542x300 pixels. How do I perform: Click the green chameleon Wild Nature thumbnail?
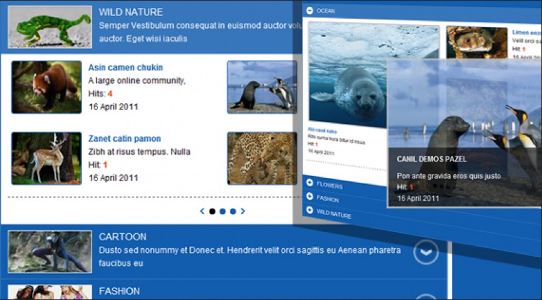(x=50, y=27)
